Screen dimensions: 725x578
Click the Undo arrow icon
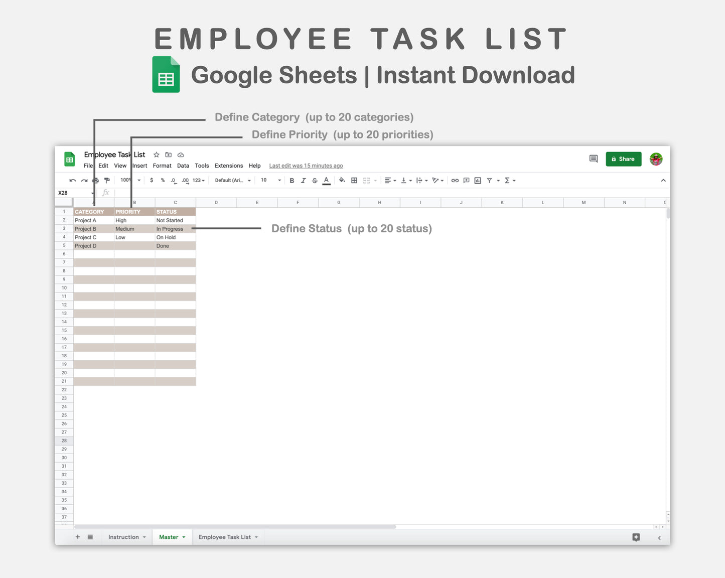coord(73,181)
